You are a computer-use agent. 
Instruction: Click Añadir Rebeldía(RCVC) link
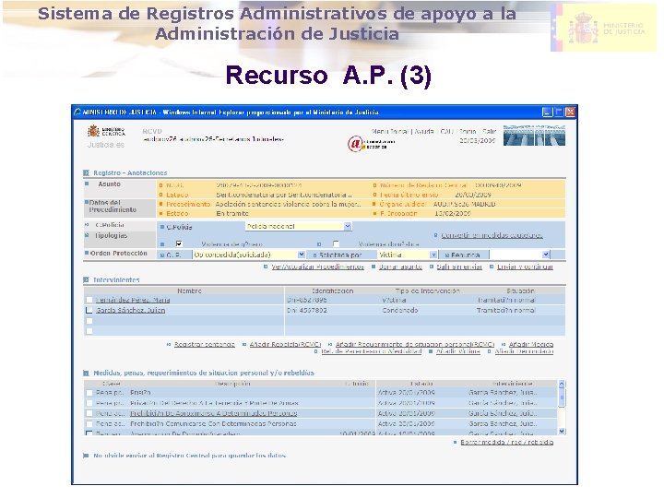point(285,344)
